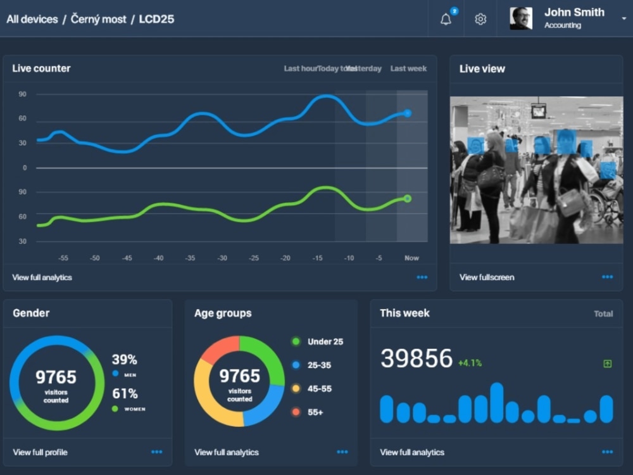633x475 pixels.
Task: Select the LCD25 breadcrumb
Action: [x=156, y=19]
